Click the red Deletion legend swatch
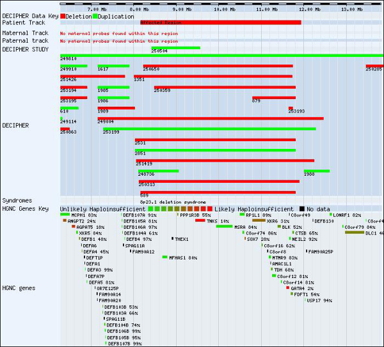 click(x=63, y=16)
